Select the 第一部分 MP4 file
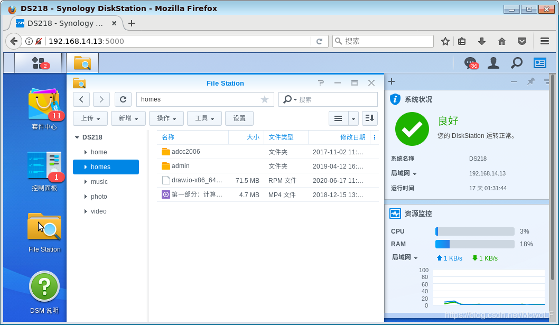This screenshot has height=325, width=559. coord(267,194)
